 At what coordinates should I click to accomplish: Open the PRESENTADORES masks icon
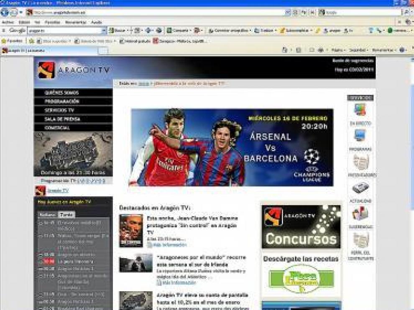click(360, 162)
